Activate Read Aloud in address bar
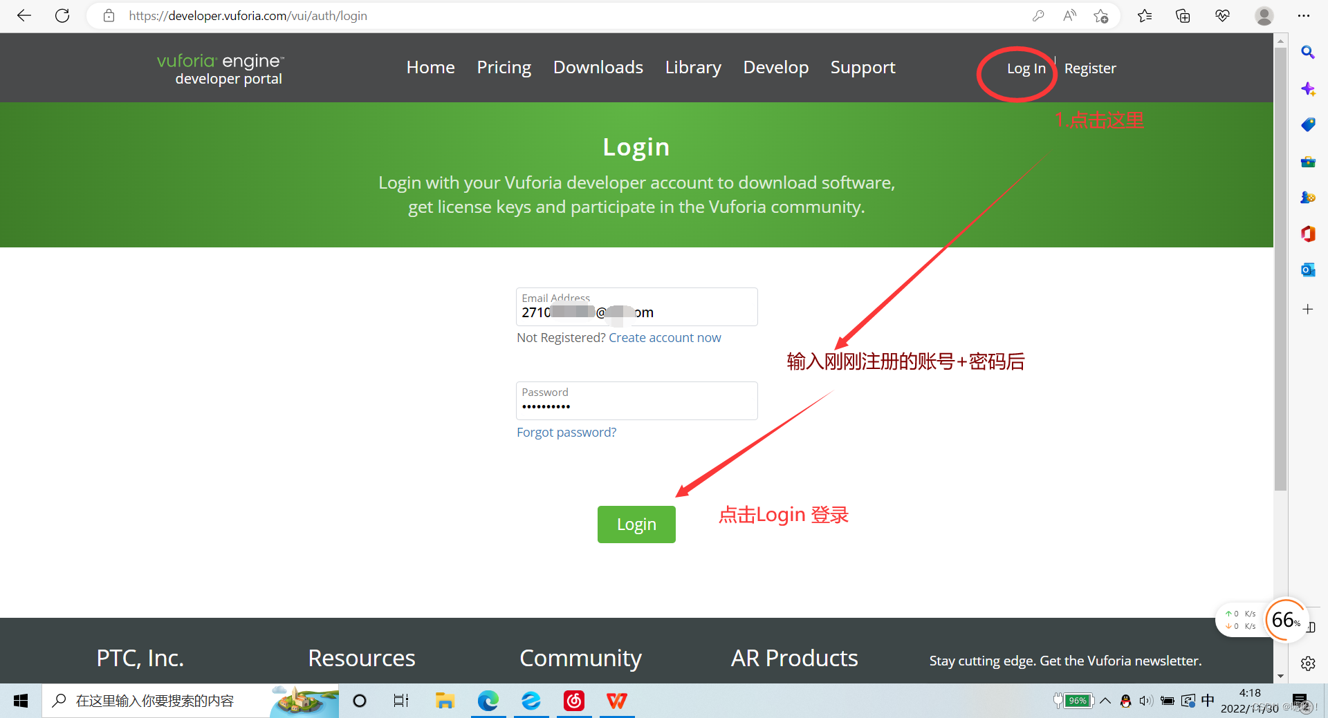 (1069, 16)
